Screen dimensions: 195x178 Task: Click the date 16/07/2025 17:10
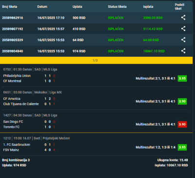[51, 18]
